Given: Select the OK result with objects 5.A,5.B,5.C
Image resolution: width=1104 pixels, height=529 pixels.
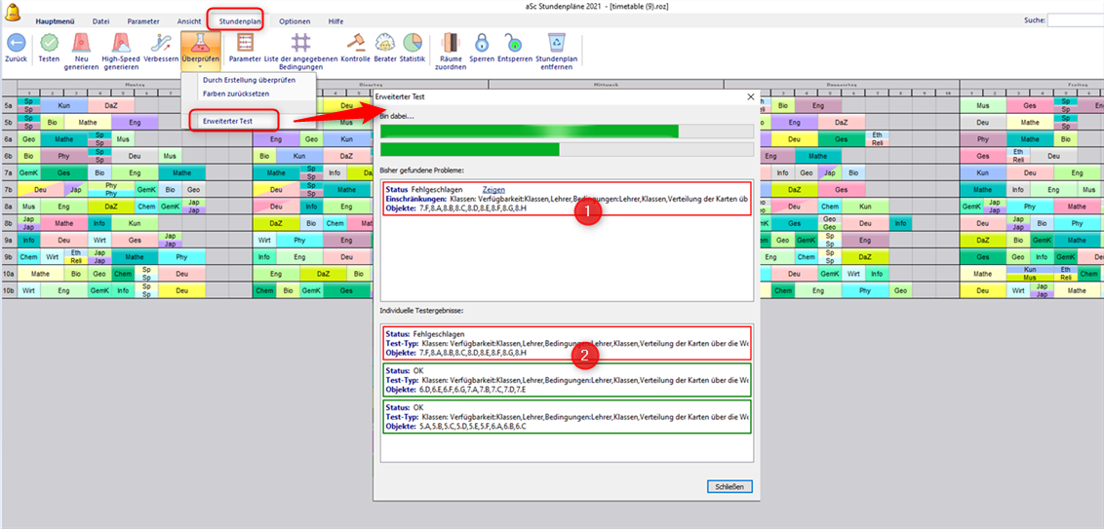Looking at the screenshot, I should point(567,416).
